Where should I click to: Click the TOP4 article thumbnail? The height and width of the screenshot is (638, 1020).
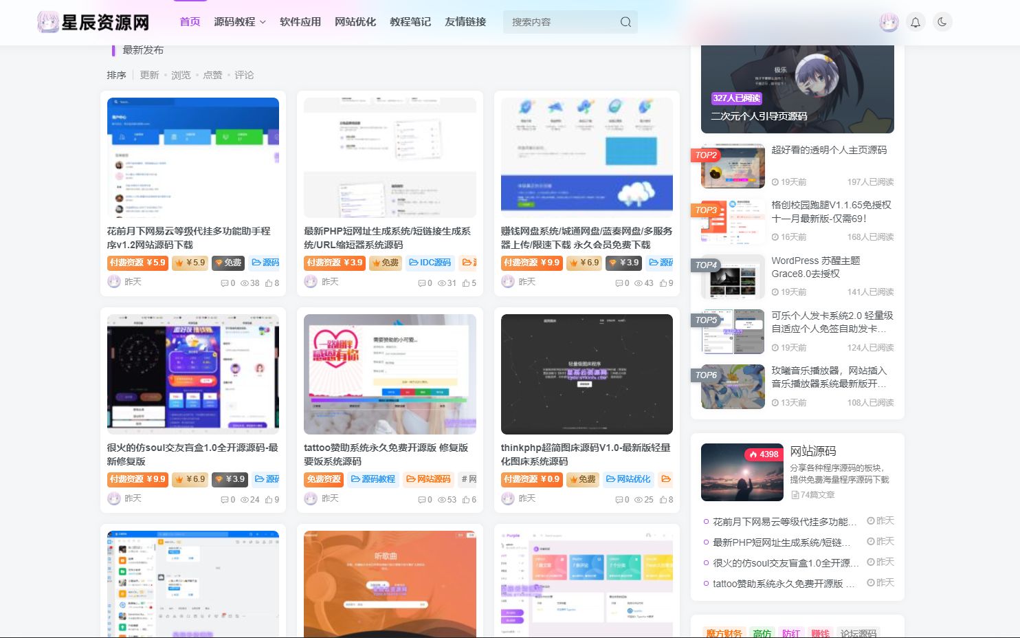(x=733, y=276)
